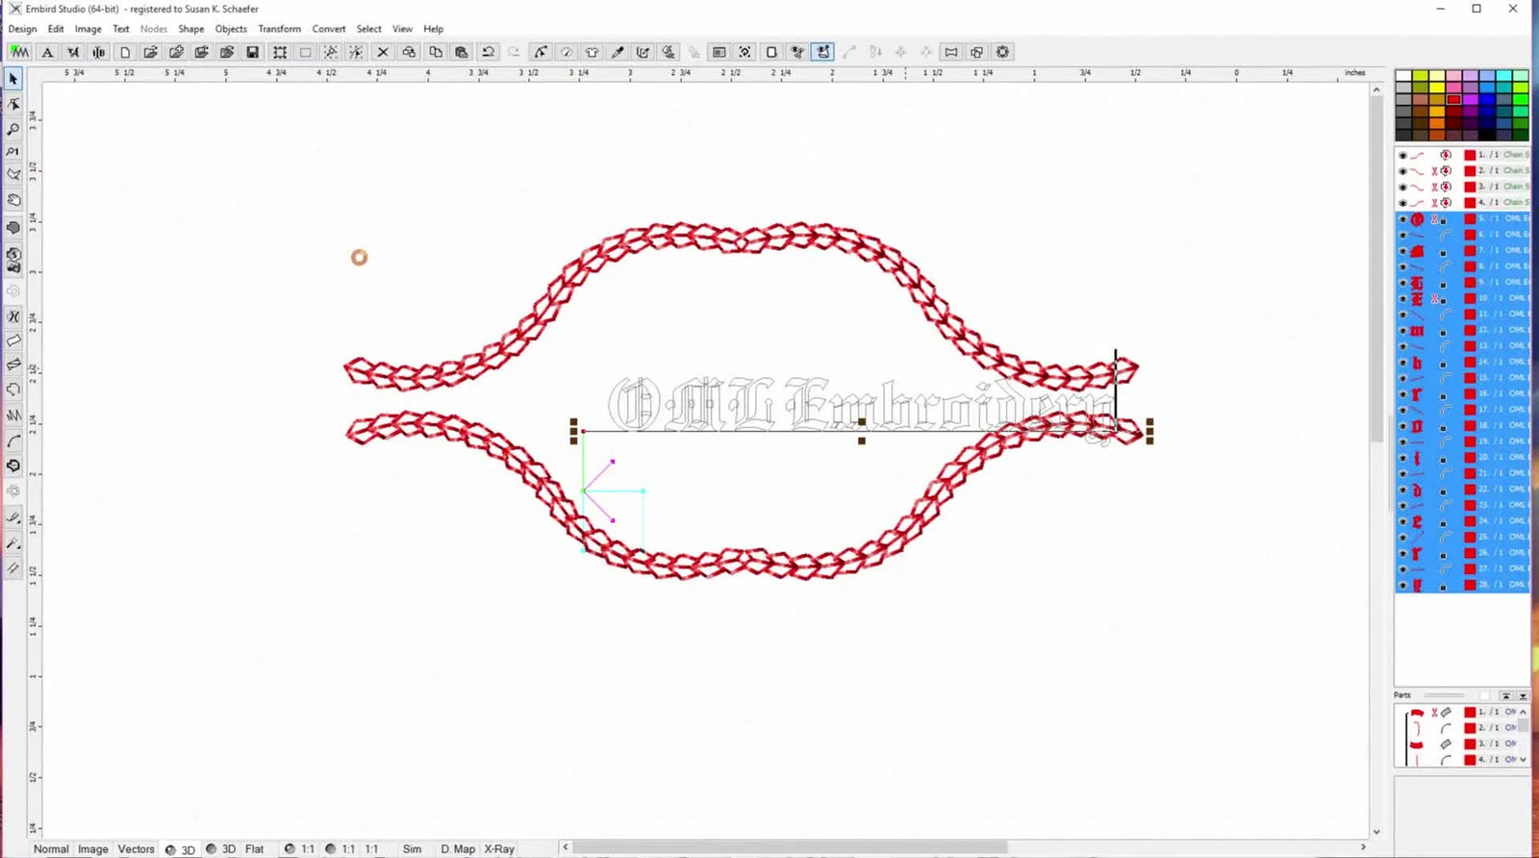1539x858 pixels.
Task: Open the Convert menu
Action: click(x=329, y=29)
